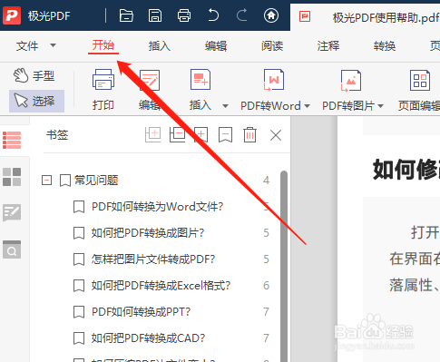
Task: Add a new bookmark
Action: click(x=201, y=134)
